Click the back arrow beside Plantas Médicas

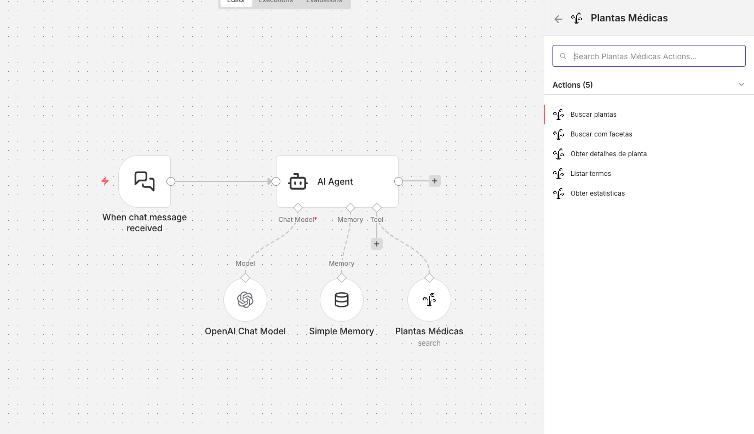click(559, 19)
